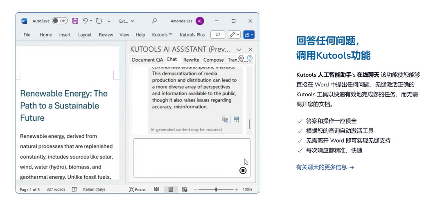Click the zoom slider handle
The image size is (442, 206).
coord(216,189)
